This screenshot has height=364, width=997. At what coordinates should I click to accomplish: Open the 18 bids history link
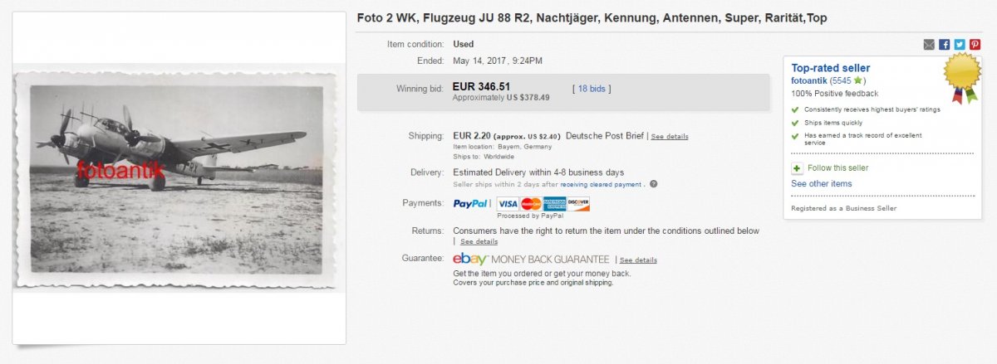(x=592, y=88)
